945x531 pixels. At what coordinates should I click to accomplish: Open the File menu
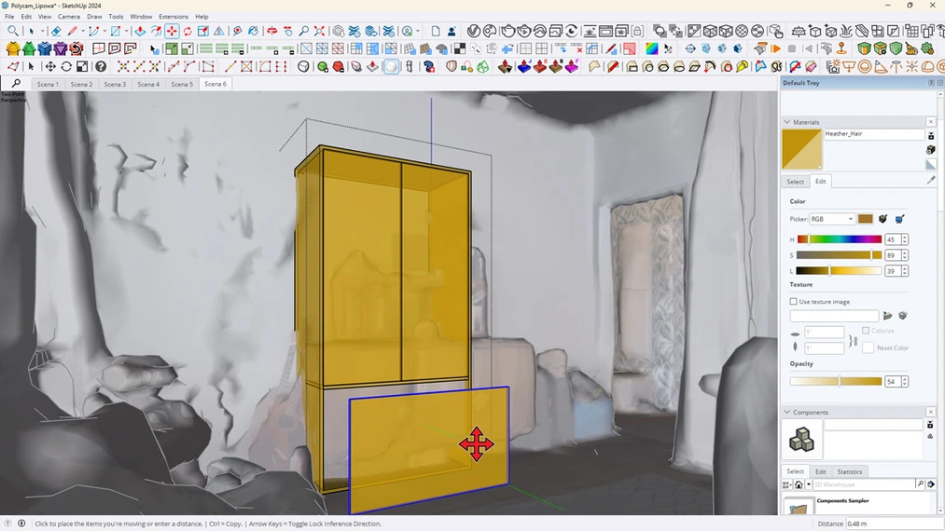(x=9, y=16)
